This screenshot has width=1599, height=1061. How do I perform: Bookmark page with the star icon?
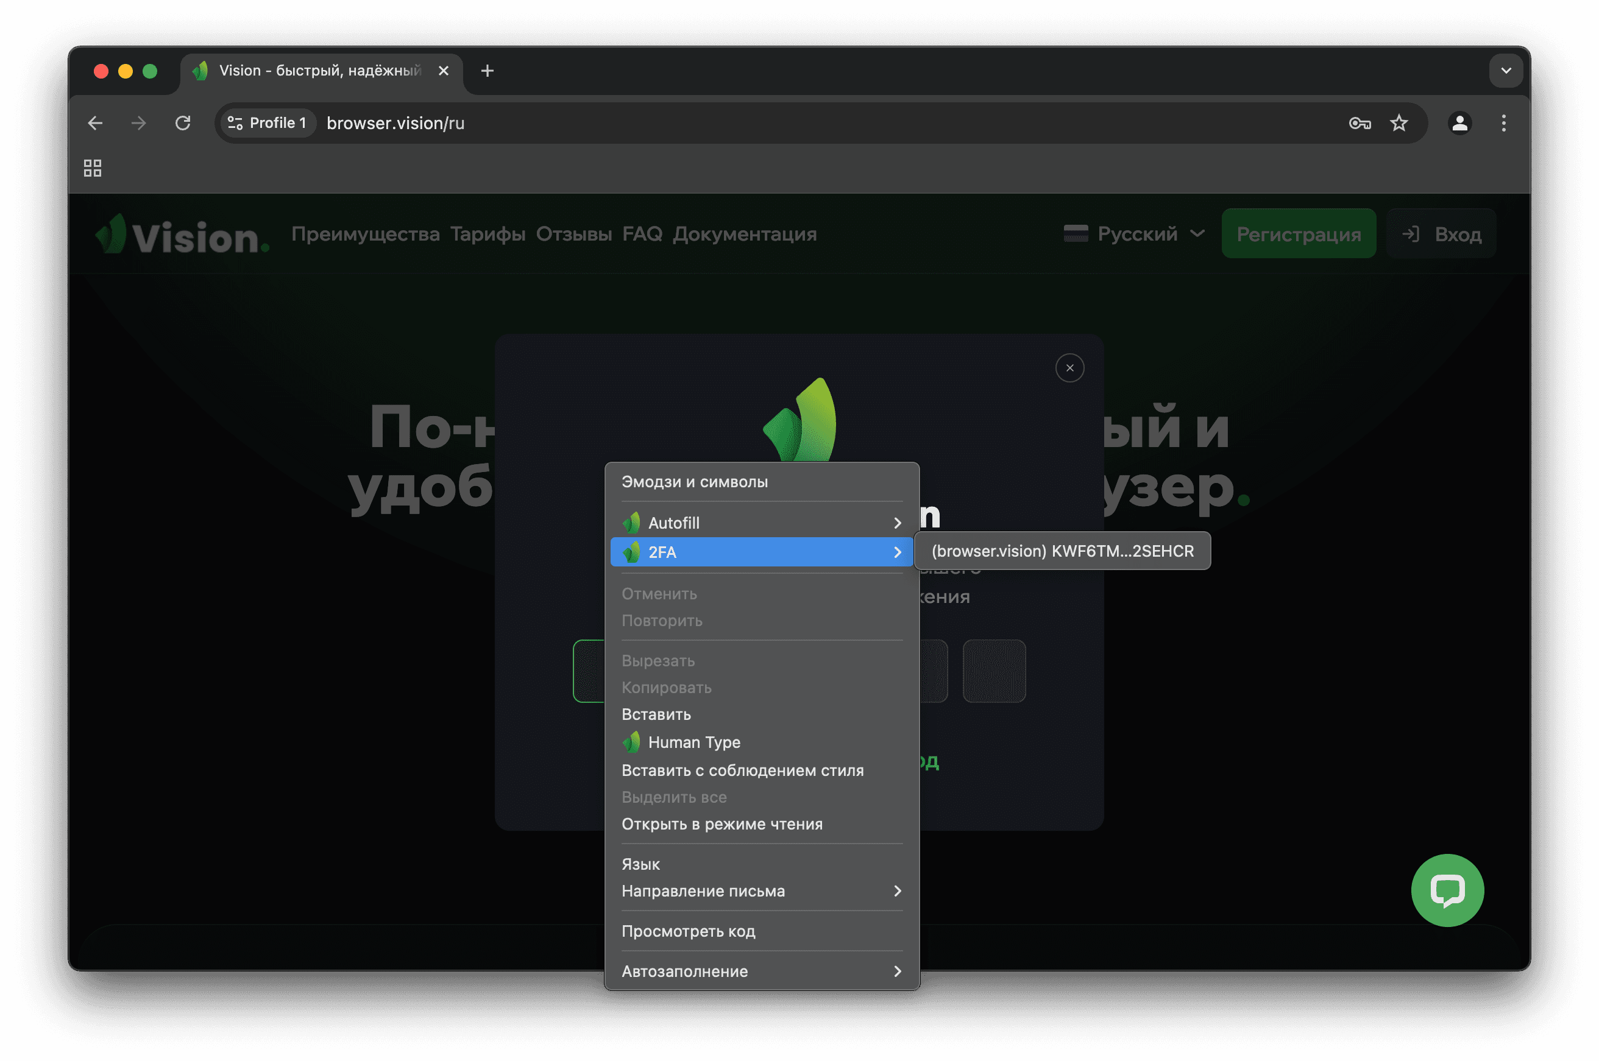click(1399, 123)
